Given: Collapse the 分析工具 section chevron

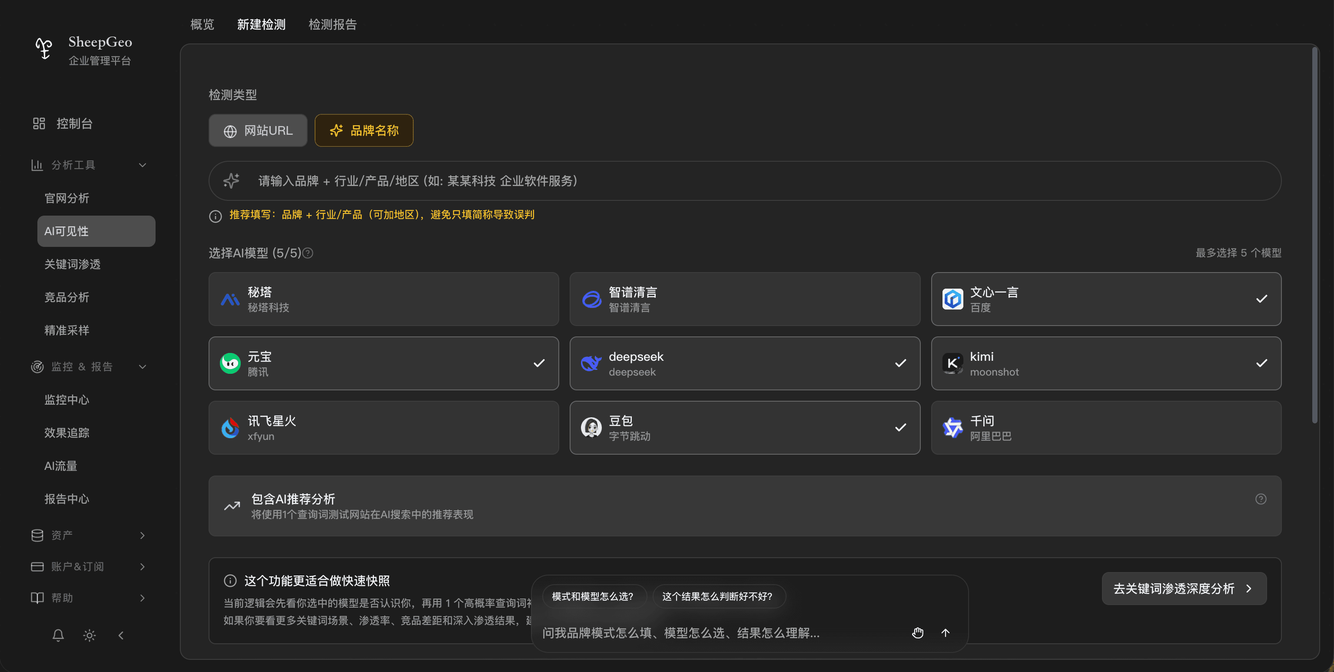Looking at the screenshot, I should pos(143,165).
